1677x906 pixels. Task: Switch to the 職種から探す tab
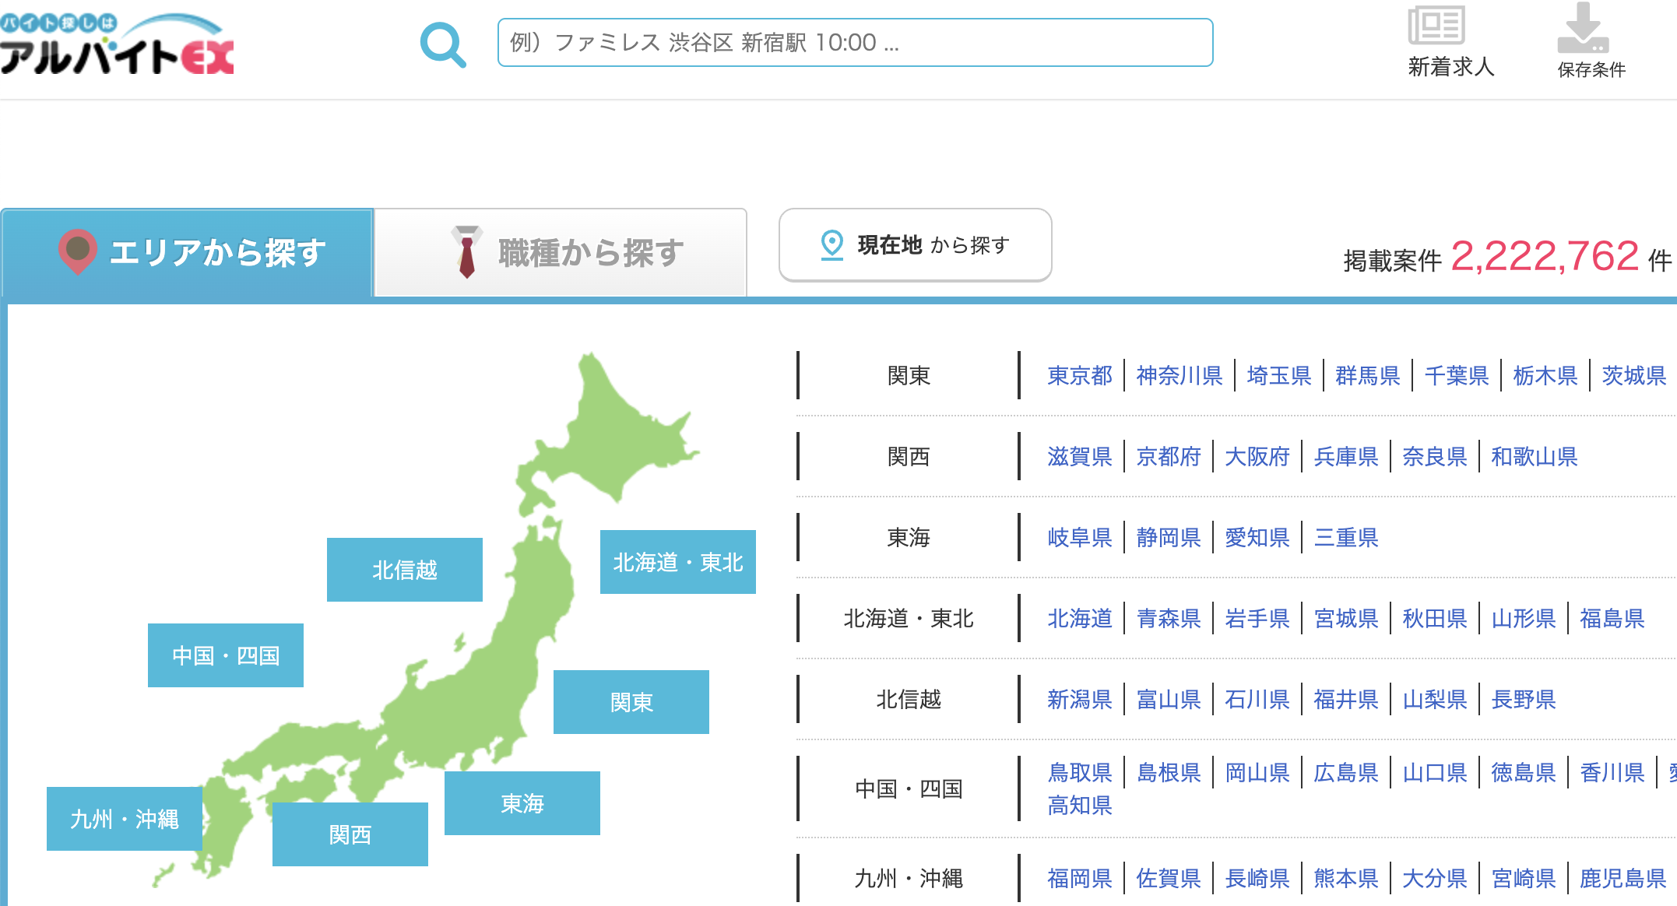590,253
